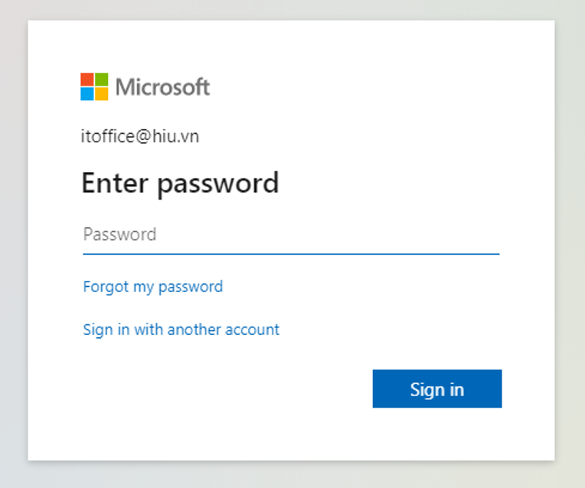585x488 pixels.
Task: Click 'another account' in the switch-account link
Action: tap(223, 330)
